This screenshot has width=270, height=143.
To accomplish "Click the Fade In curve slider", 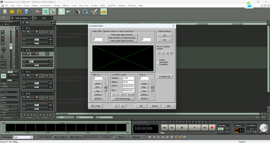I will [152, 88].
